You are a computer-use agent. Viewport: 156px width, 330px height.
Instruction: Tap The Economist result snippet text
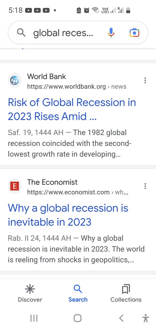pyautogui.click(x=76, y=249)
